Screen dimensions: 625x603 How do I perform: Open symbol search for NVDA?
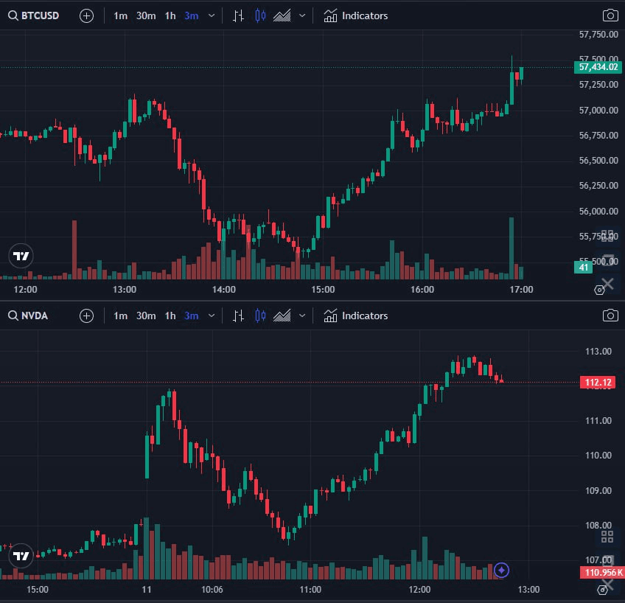point(28,316)
